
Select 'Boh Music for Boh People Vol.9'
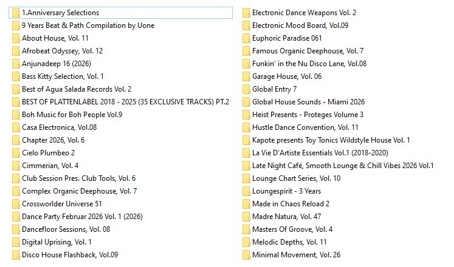pyautogui.click(x=72, y=115)
